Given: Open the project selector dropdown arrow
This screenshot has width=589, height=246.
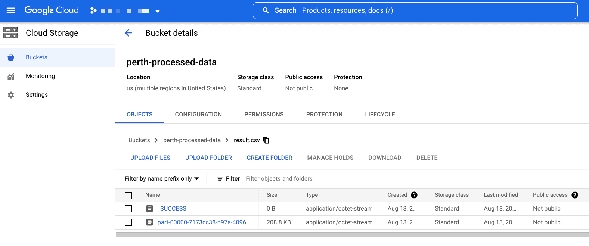Looking at the screenshot, I should tap(158, 11).
